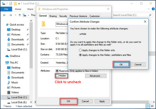Choose apply to folder, subfolders and files
The image size is (156, 109).
pos(80,55)
